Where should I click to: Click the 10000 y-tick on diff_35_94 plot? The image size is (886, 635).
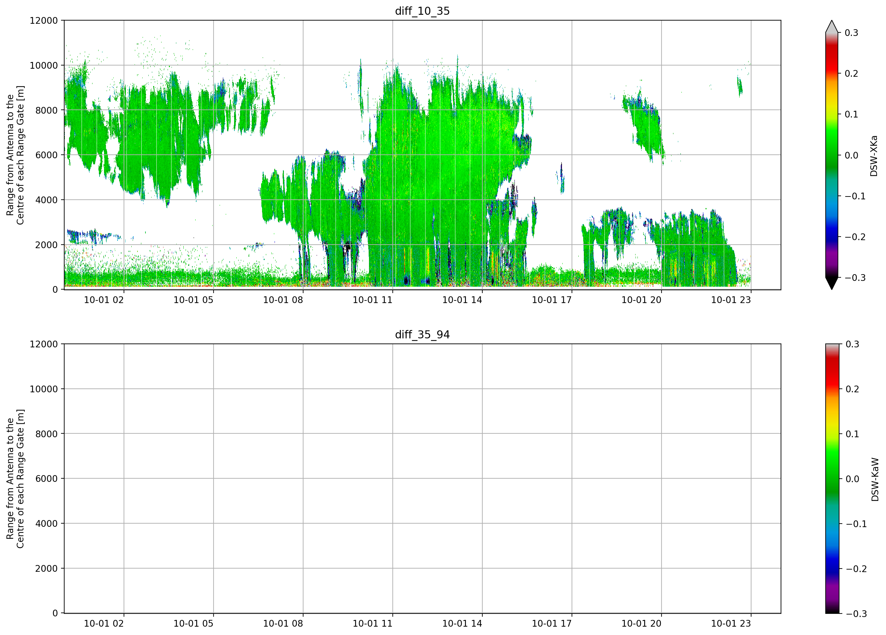(44, 389)
